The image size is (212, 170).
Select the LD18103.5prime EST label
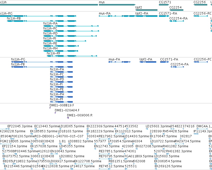click(70, 131)
